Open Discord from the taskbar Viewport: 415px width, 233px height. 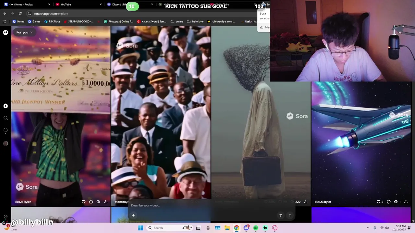[x=246, y=228]
